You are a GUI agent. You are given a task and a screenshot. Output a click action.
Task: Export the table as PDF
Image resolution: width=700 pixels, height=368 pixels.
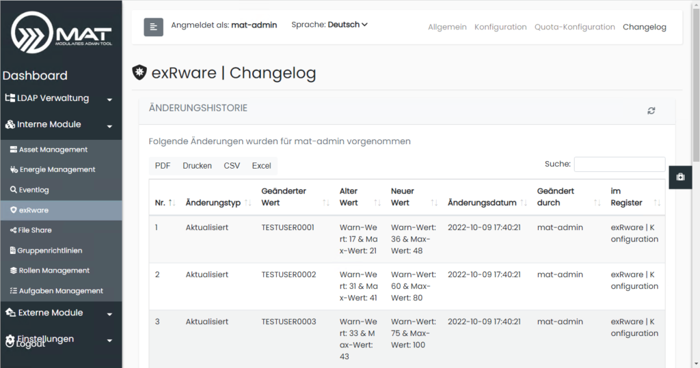pos(163,166)
